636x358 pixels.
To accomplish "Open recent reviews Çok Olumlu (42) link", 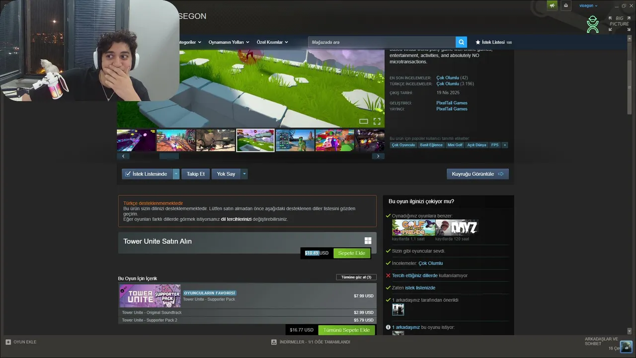I will coord(452,78).
